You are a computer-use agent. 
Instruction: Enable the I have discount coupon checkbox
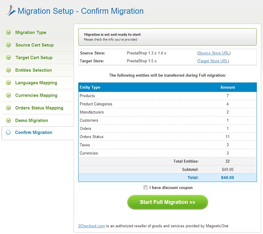(145, 187)
